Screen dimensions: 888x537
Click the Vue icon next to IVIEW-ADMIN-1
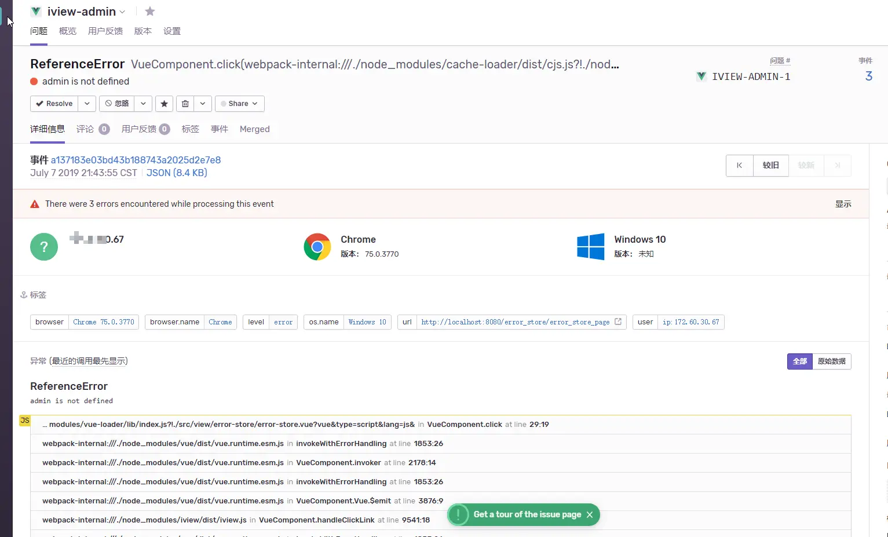click(x=701, y=76)
